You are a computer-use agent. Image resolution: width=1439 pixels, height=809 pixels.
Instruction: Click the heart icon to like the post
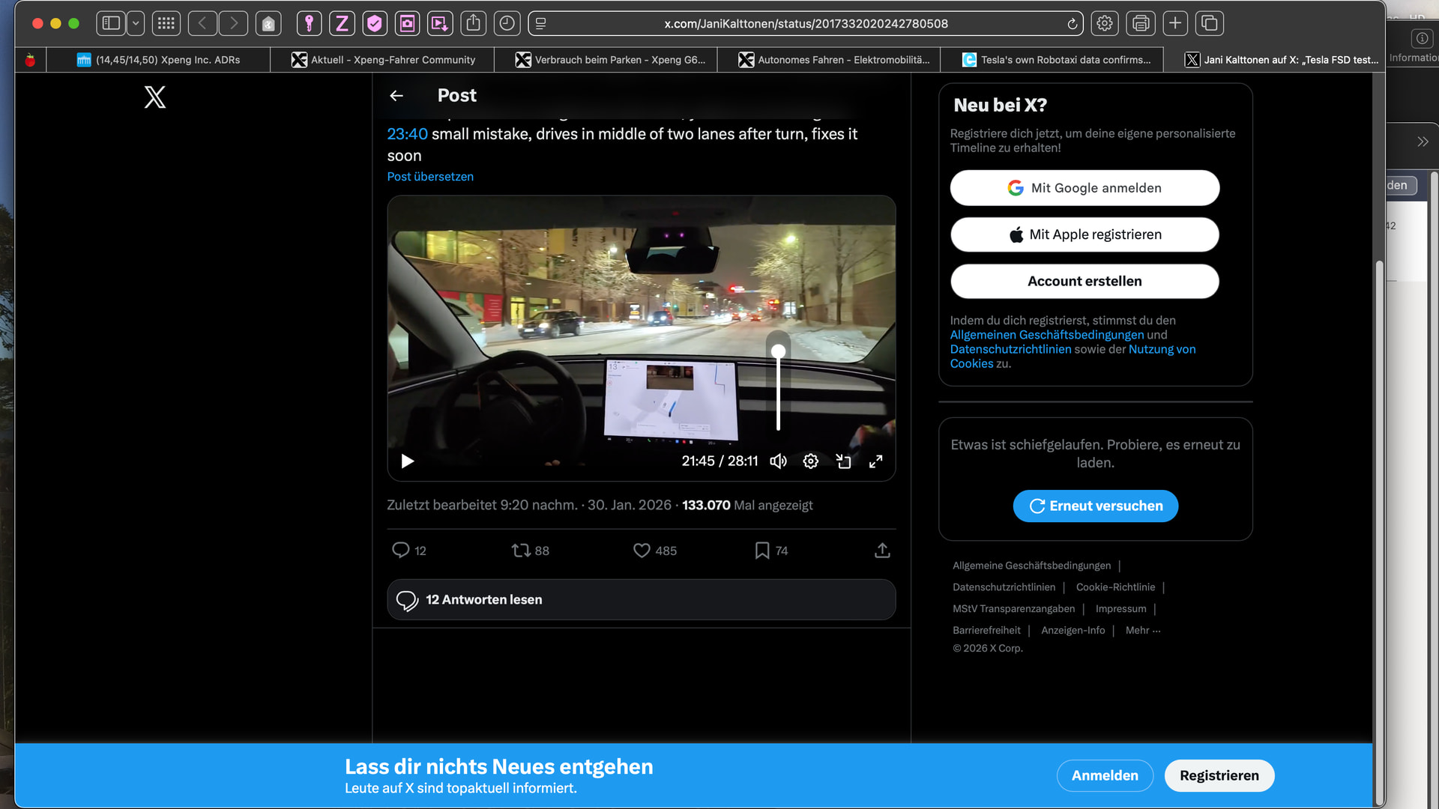[x=642, y=551]
